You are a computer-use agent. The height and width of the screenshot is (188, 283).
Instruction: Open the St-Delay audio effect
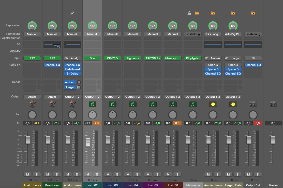(72, 74)
